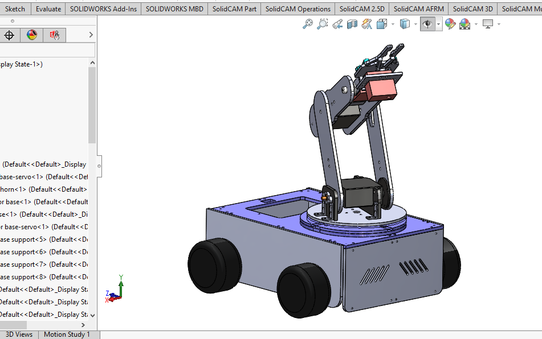Image resolution: width=542 pixels, height=339 pixels.
Task: Open the Sketch tab
Action: point(15,9)
